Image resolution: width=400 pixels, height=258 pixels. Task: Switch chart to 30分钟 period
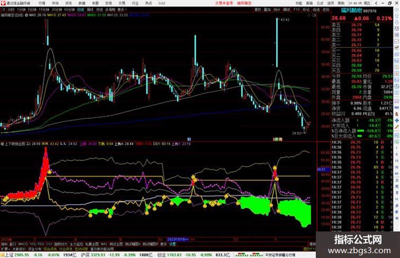coord(57,10)
